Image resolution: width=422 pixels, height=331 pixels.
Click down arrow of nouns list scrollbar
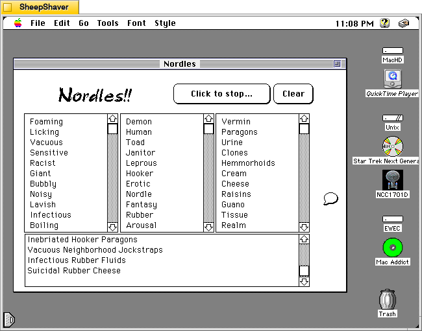(x=304, y=227)
